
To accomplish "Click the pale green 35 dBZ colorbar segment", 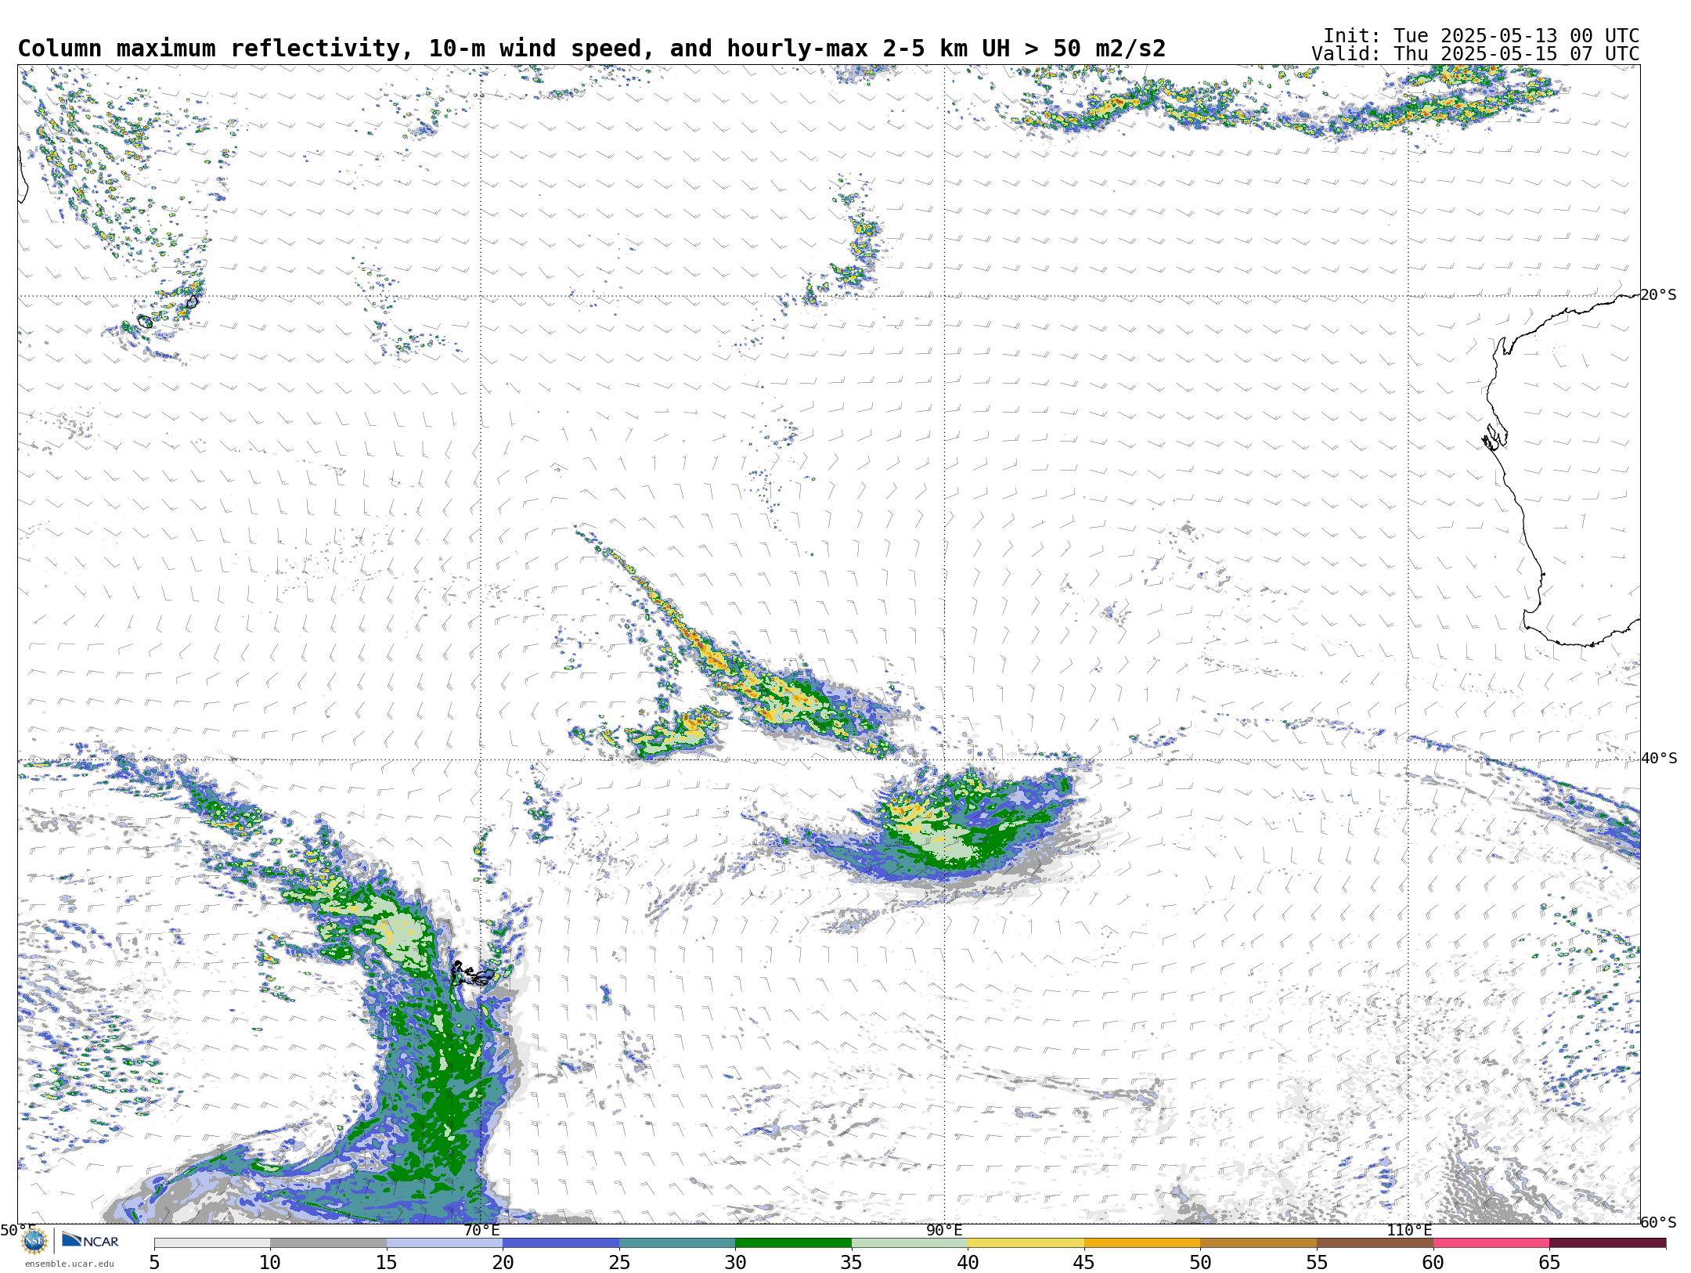I will click(x=910, y=1243).
